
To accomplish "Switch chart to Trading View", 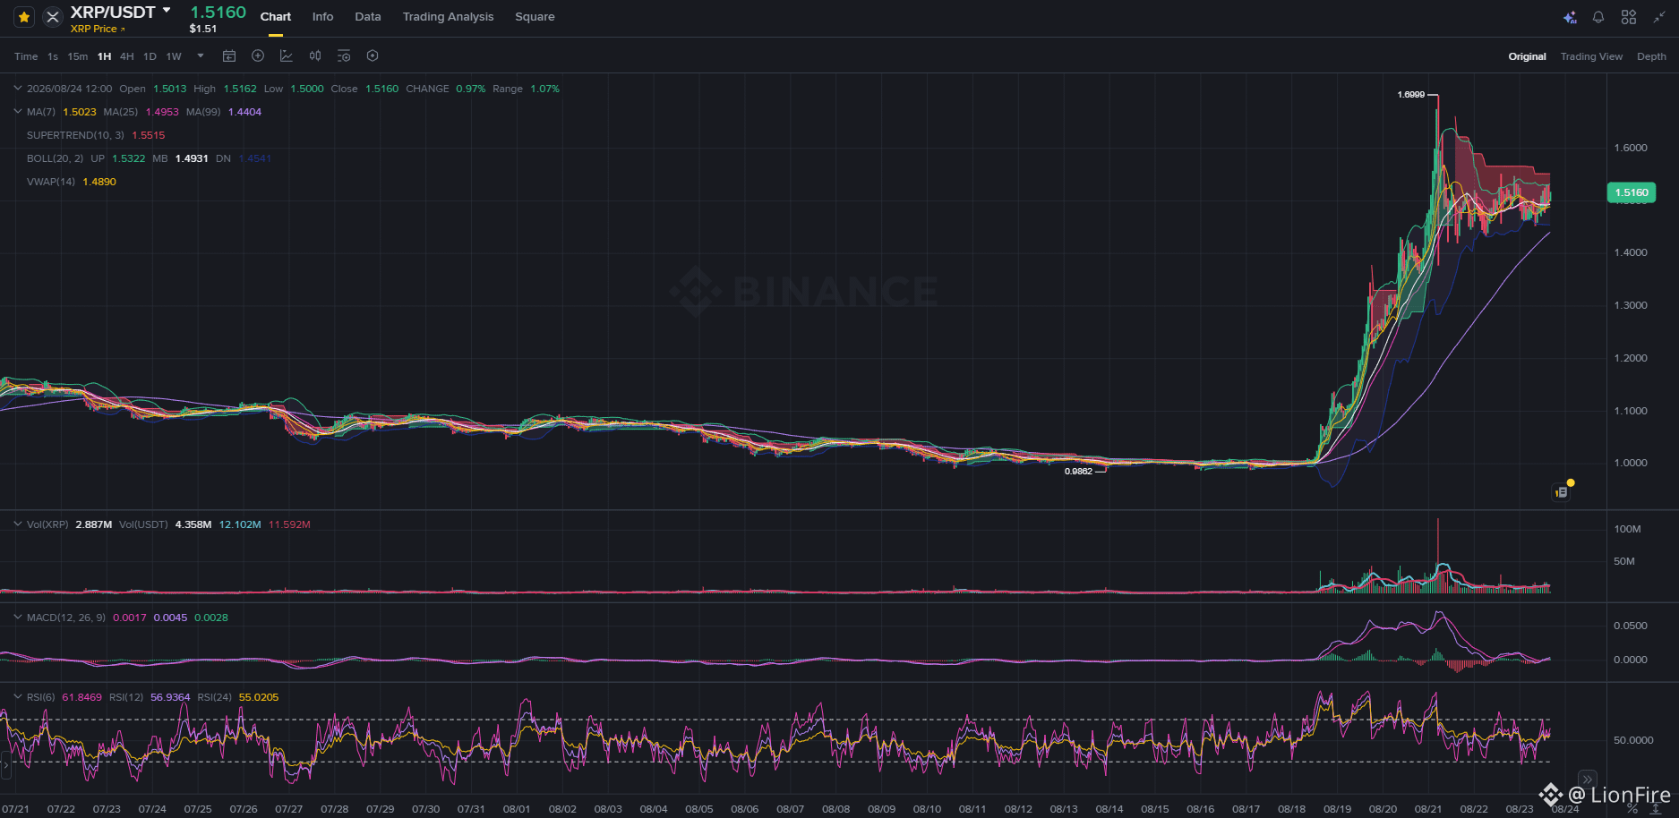I will pyautogui.click(x=1591, y=56).
